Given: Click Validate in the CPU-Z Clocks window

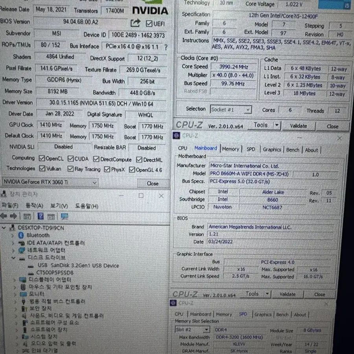Looking at the screenshot, I should (x=299, y=126).
